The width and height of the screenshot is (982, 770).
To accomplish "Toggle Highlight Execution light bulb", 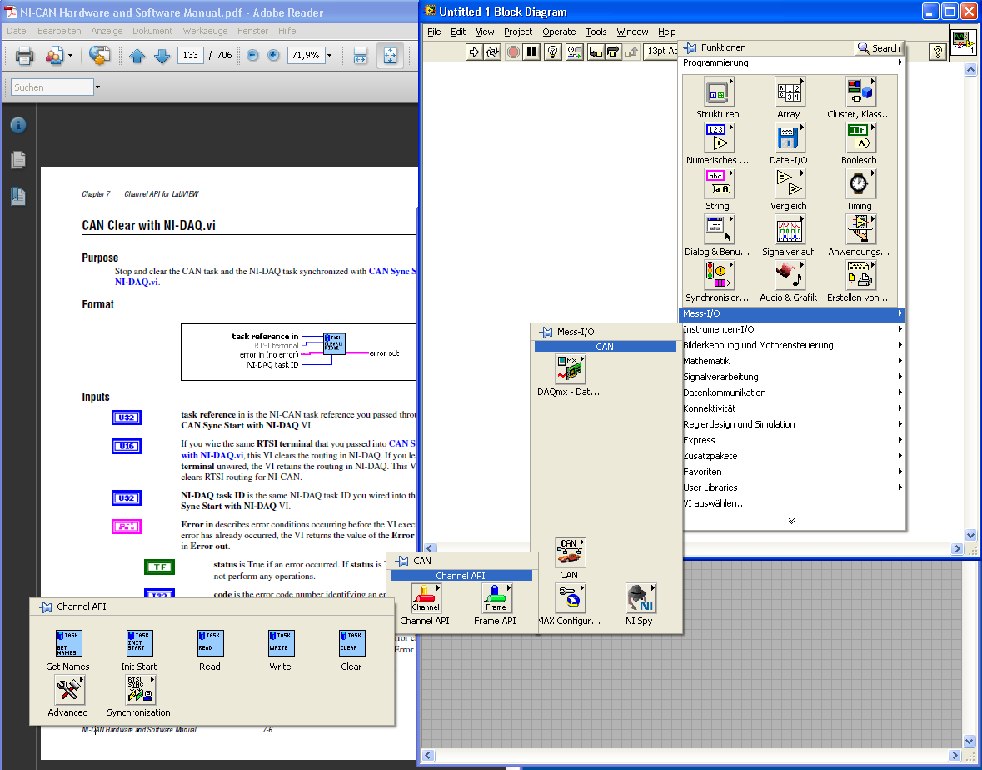I will pyautogui.click(x=552, y=52).
